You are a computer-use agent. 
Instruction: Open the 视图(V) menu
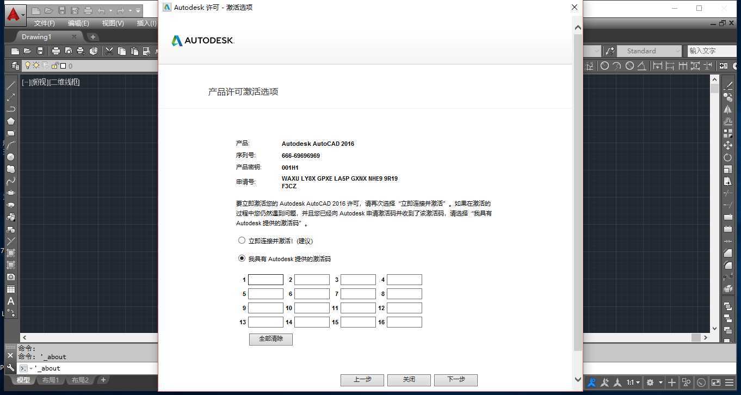[x=113, y=23]
